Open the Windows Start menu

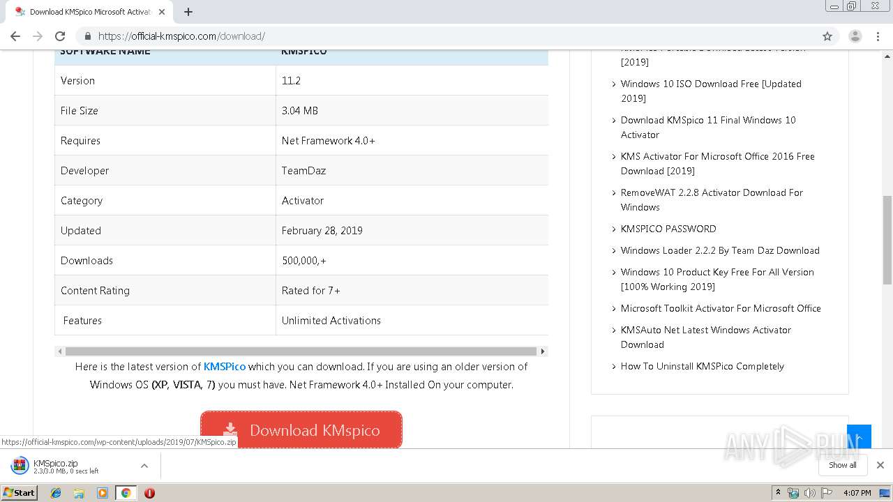point(19,492)
